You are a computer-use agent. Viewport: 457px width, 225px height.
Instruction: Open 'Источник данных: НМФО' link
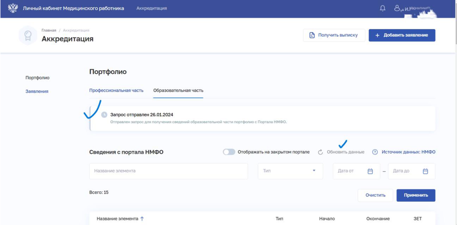point(408,152)
